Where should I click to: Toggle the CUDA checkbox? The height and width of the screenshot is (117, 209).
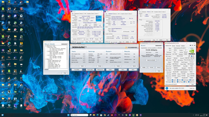[x=178, y=80]
